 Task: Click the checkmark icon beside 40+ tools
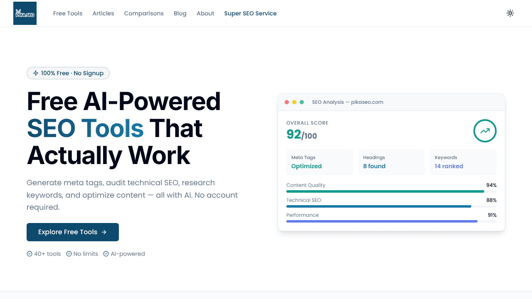coord(30,254)
